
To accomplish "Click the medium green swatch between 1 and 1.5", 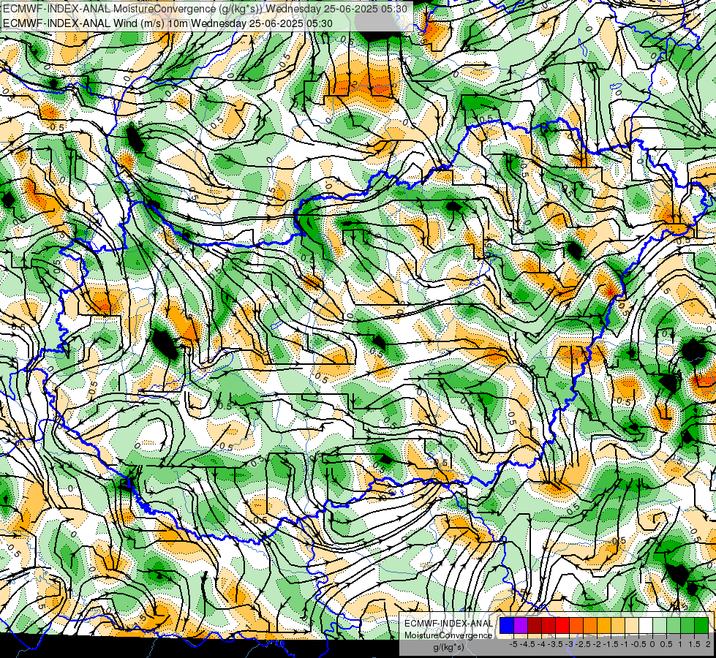I will pos(687,626).
